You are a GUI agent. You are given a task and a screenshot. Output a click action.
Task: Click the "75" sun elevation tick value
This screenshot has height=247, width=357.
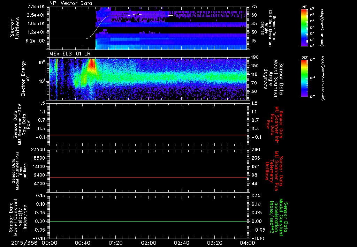click(x=254, y=7)
